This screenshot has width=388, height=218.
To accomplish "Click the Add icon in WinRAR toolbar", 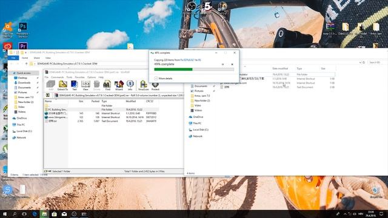I will tap(51, 85).
